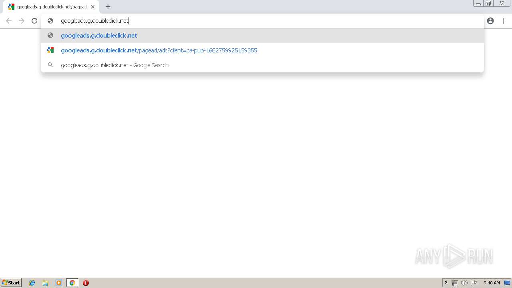Restore down the Chrome window
Screen dimensions: 512x288
click(x=488, y=4)
